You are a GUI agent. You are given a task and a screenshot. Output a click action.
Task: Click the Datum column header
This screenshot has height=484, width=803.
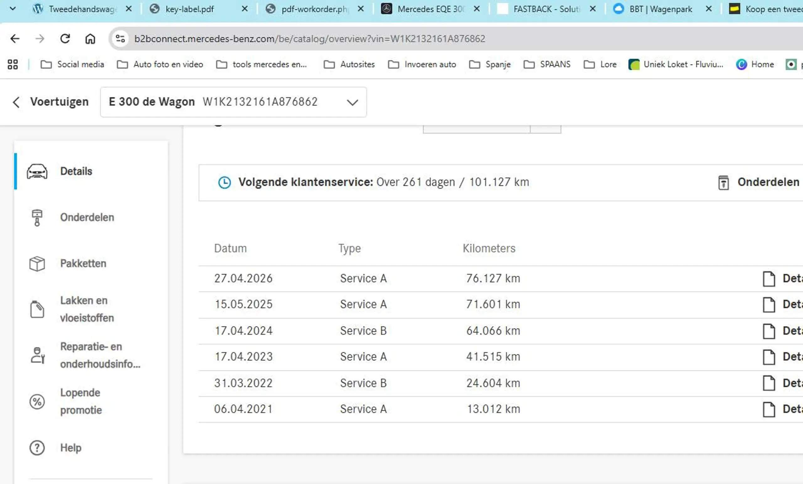(x=231, y=249)
